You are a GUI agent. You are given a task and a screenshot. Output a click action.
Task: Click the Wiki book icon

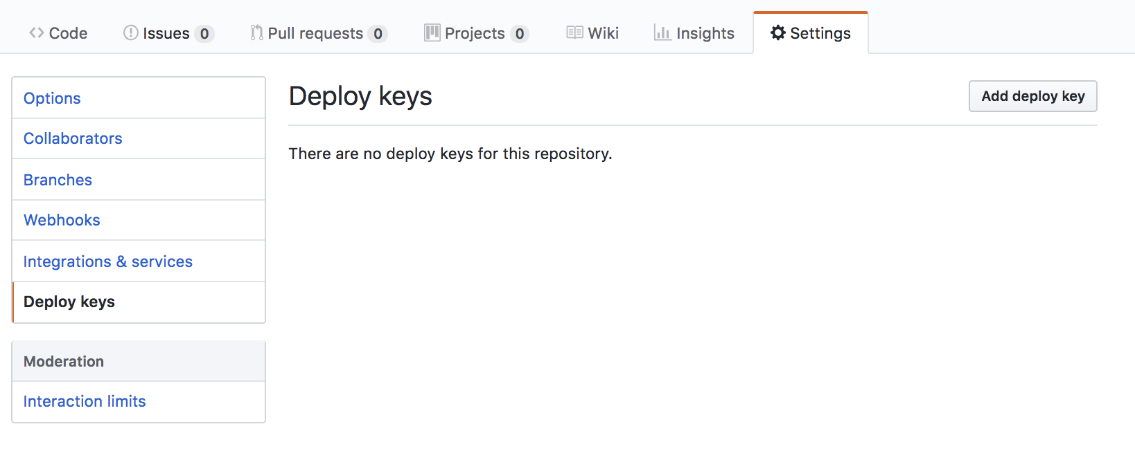click(574, 33)
